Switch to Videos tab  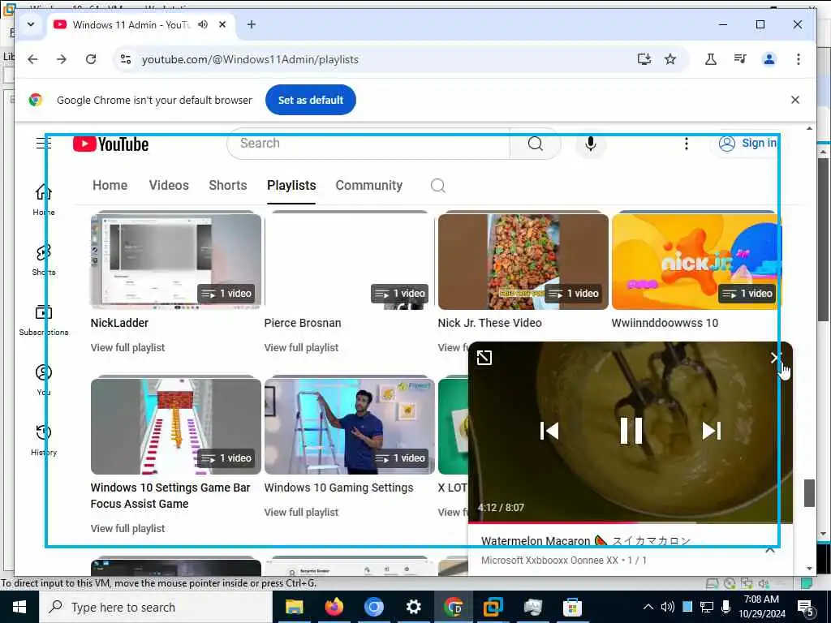(x=169, y=186)
